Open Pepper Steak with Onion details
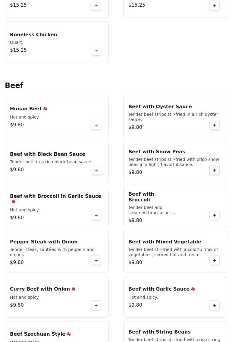Viewport: 232px width, 342px height. click(44, 242)
